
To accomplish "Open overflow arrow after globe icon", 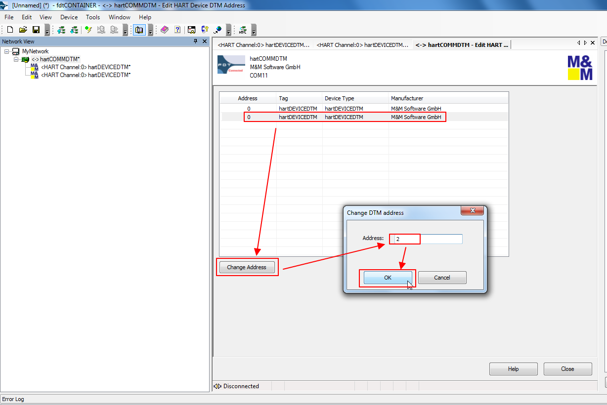I will tap(228, 31).
